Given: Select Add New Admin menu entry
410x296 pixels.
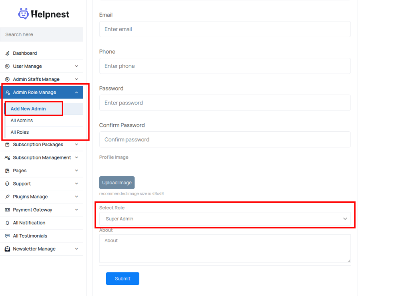Looking at the screenshot, I should pyautogui.click(x=28, y=109).
